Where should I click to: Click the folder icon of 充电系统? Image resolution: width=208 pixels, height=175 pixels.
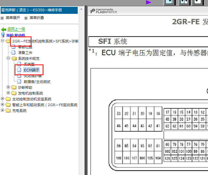(x=8, y=111)
